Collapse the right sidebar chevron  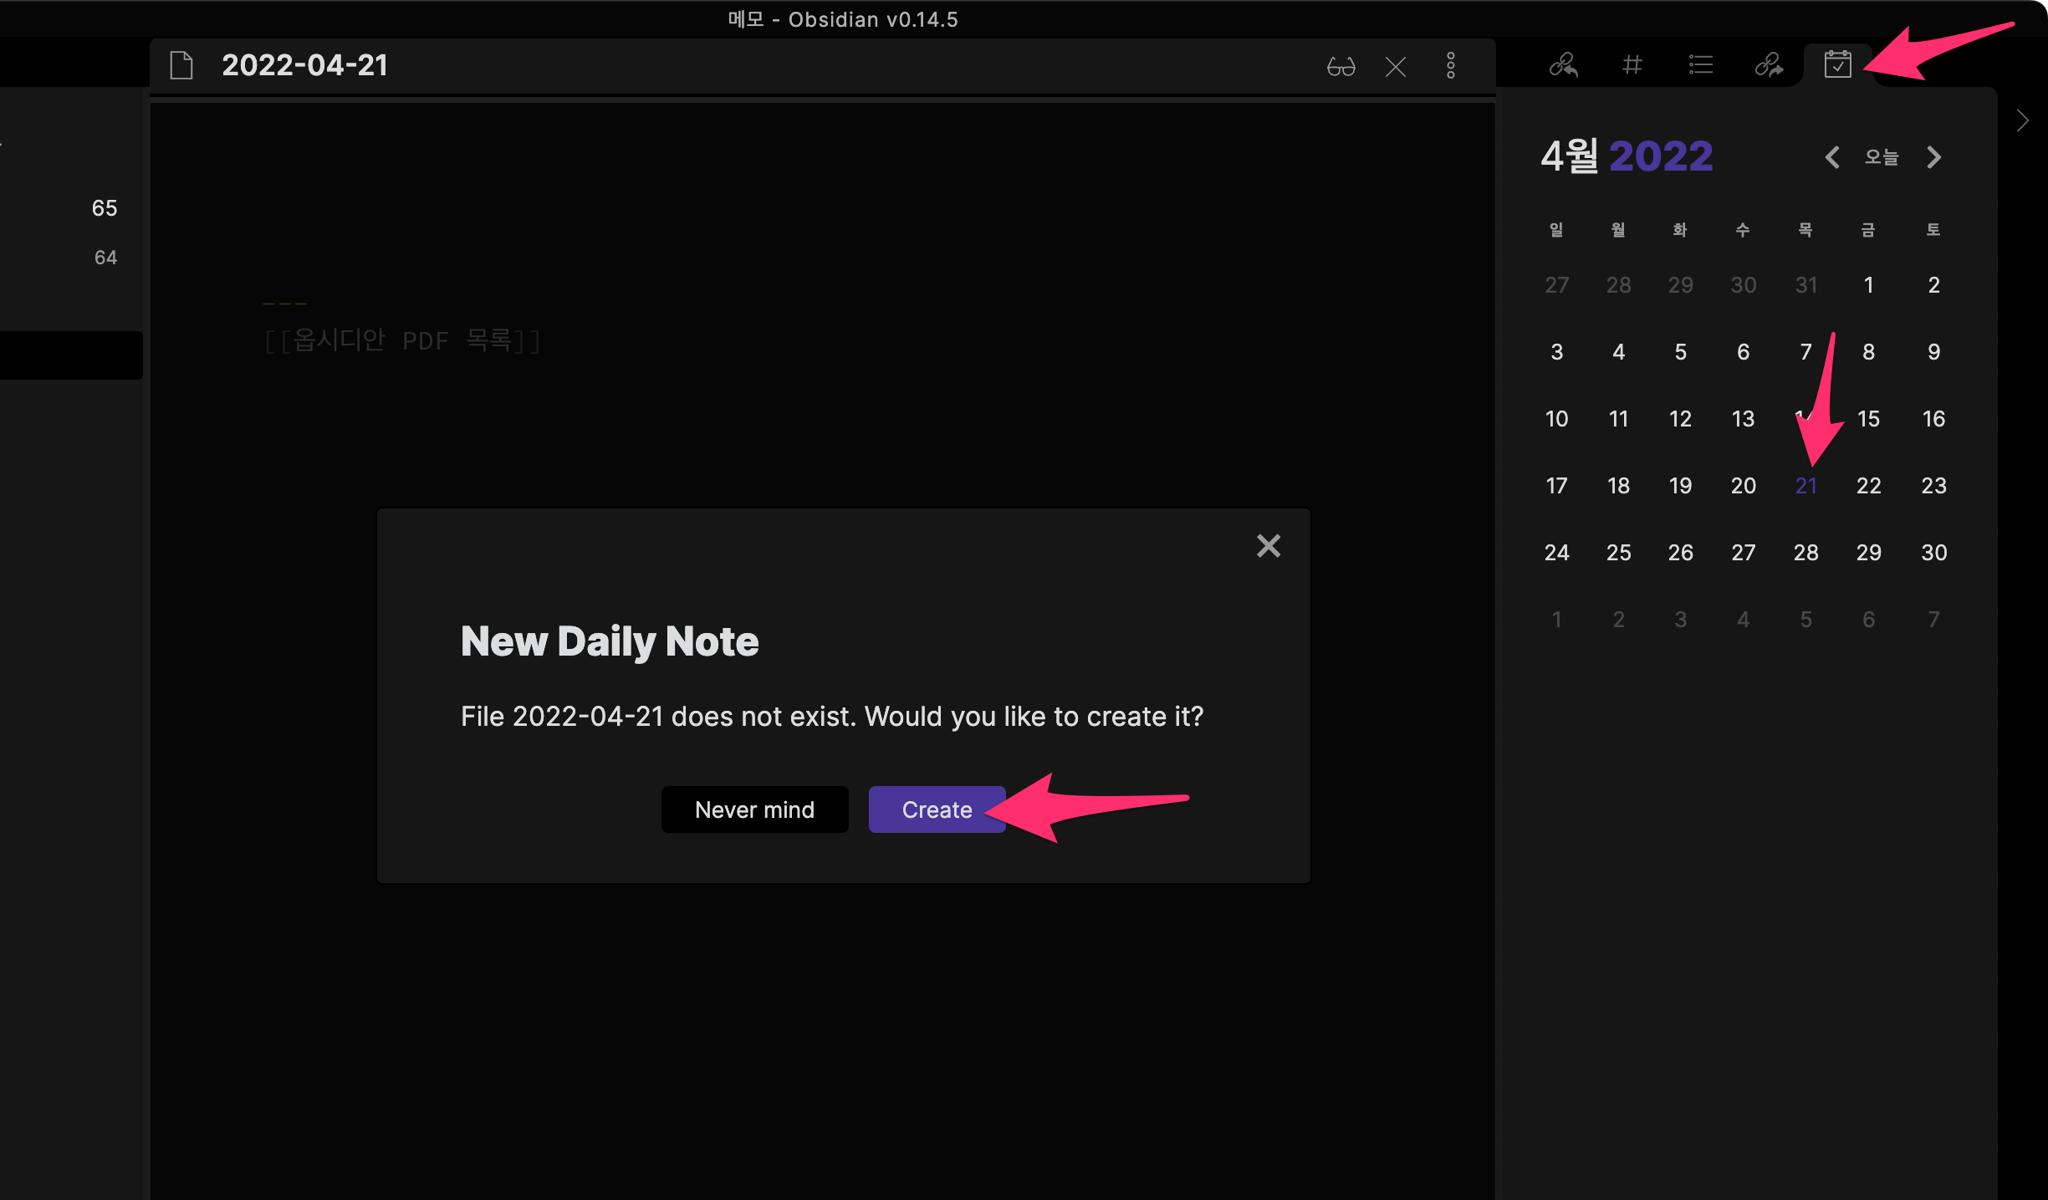(2022, 121)
